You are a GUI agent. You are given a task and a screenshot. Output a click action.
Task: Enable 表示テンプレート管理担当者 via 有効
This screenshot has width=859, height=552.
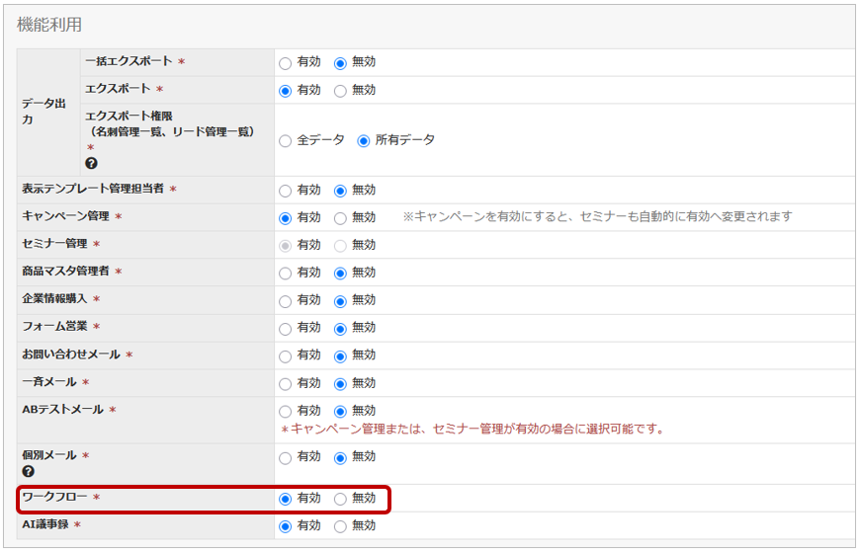point(286,191)
